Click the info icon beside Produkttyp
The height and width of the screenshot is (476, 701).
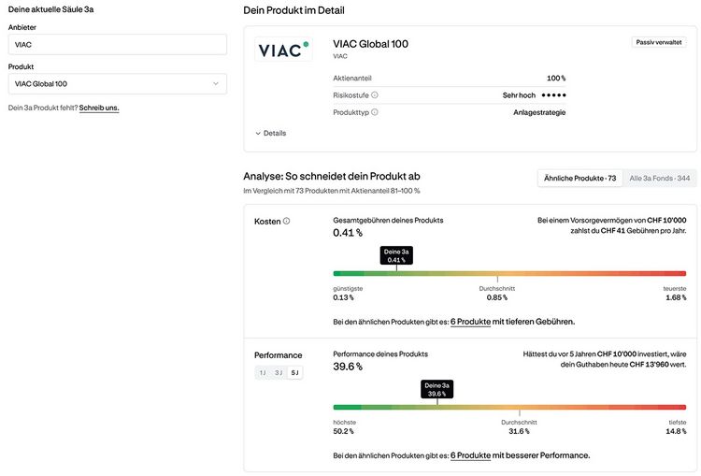[x=375, y=112]
